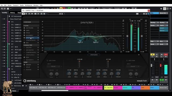The image size is (172, 96).
Task: Collapse the FX folder track
Action: point(9,69)
